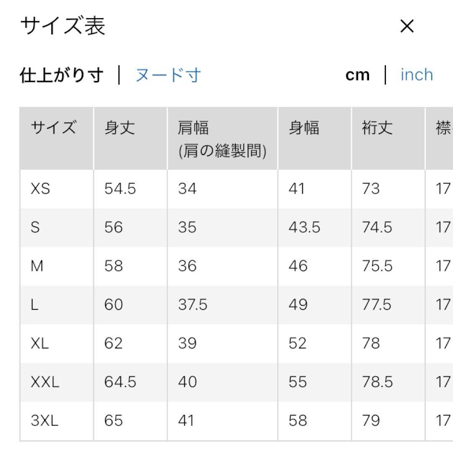Select the XXL size row label
453x453 pixels.
pos(45,382)
